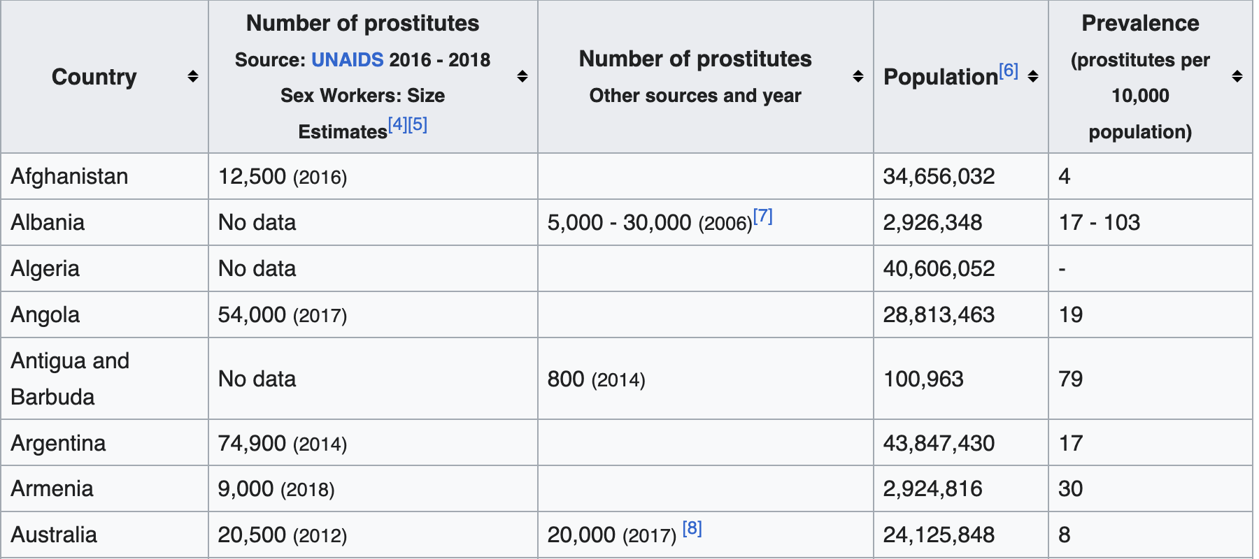Image resolution: width=1259 pixels, height=559 pixels.
Task: Open reference [7] in Albania row
Action: pos(762,217)
